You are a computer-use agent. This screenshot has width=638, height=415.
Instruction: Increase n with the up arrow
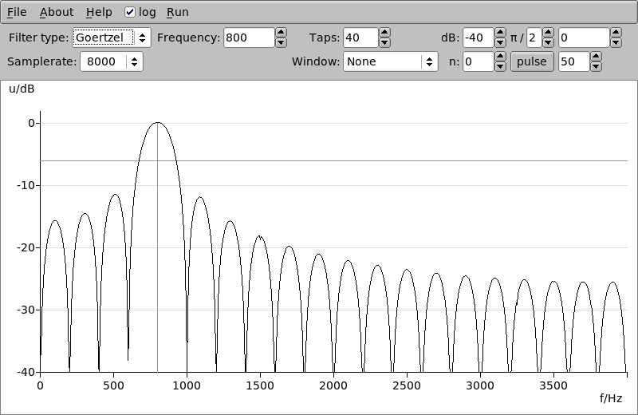click(x=500, y=57)
